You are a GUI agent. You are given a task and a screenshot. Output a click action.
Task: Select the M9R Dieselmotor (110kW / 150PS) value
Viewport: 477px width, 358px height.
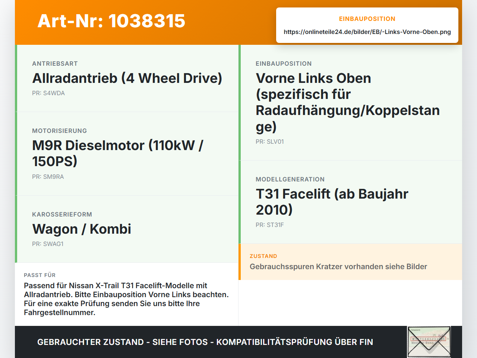point(118,153)
